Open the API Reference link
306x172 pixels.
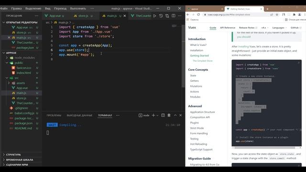(x=228, y=28)
